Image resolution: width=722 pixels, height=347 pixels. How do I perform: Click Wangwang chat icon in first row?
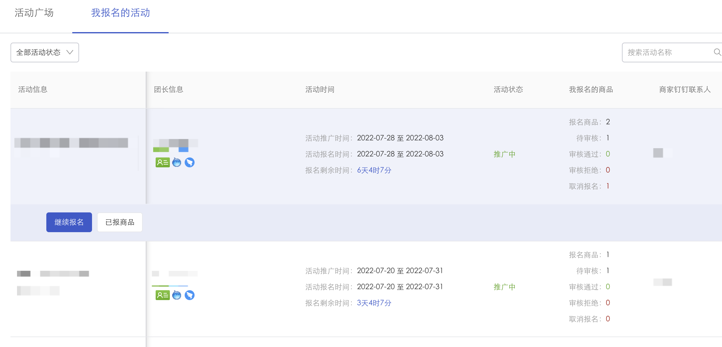point(177,162)
